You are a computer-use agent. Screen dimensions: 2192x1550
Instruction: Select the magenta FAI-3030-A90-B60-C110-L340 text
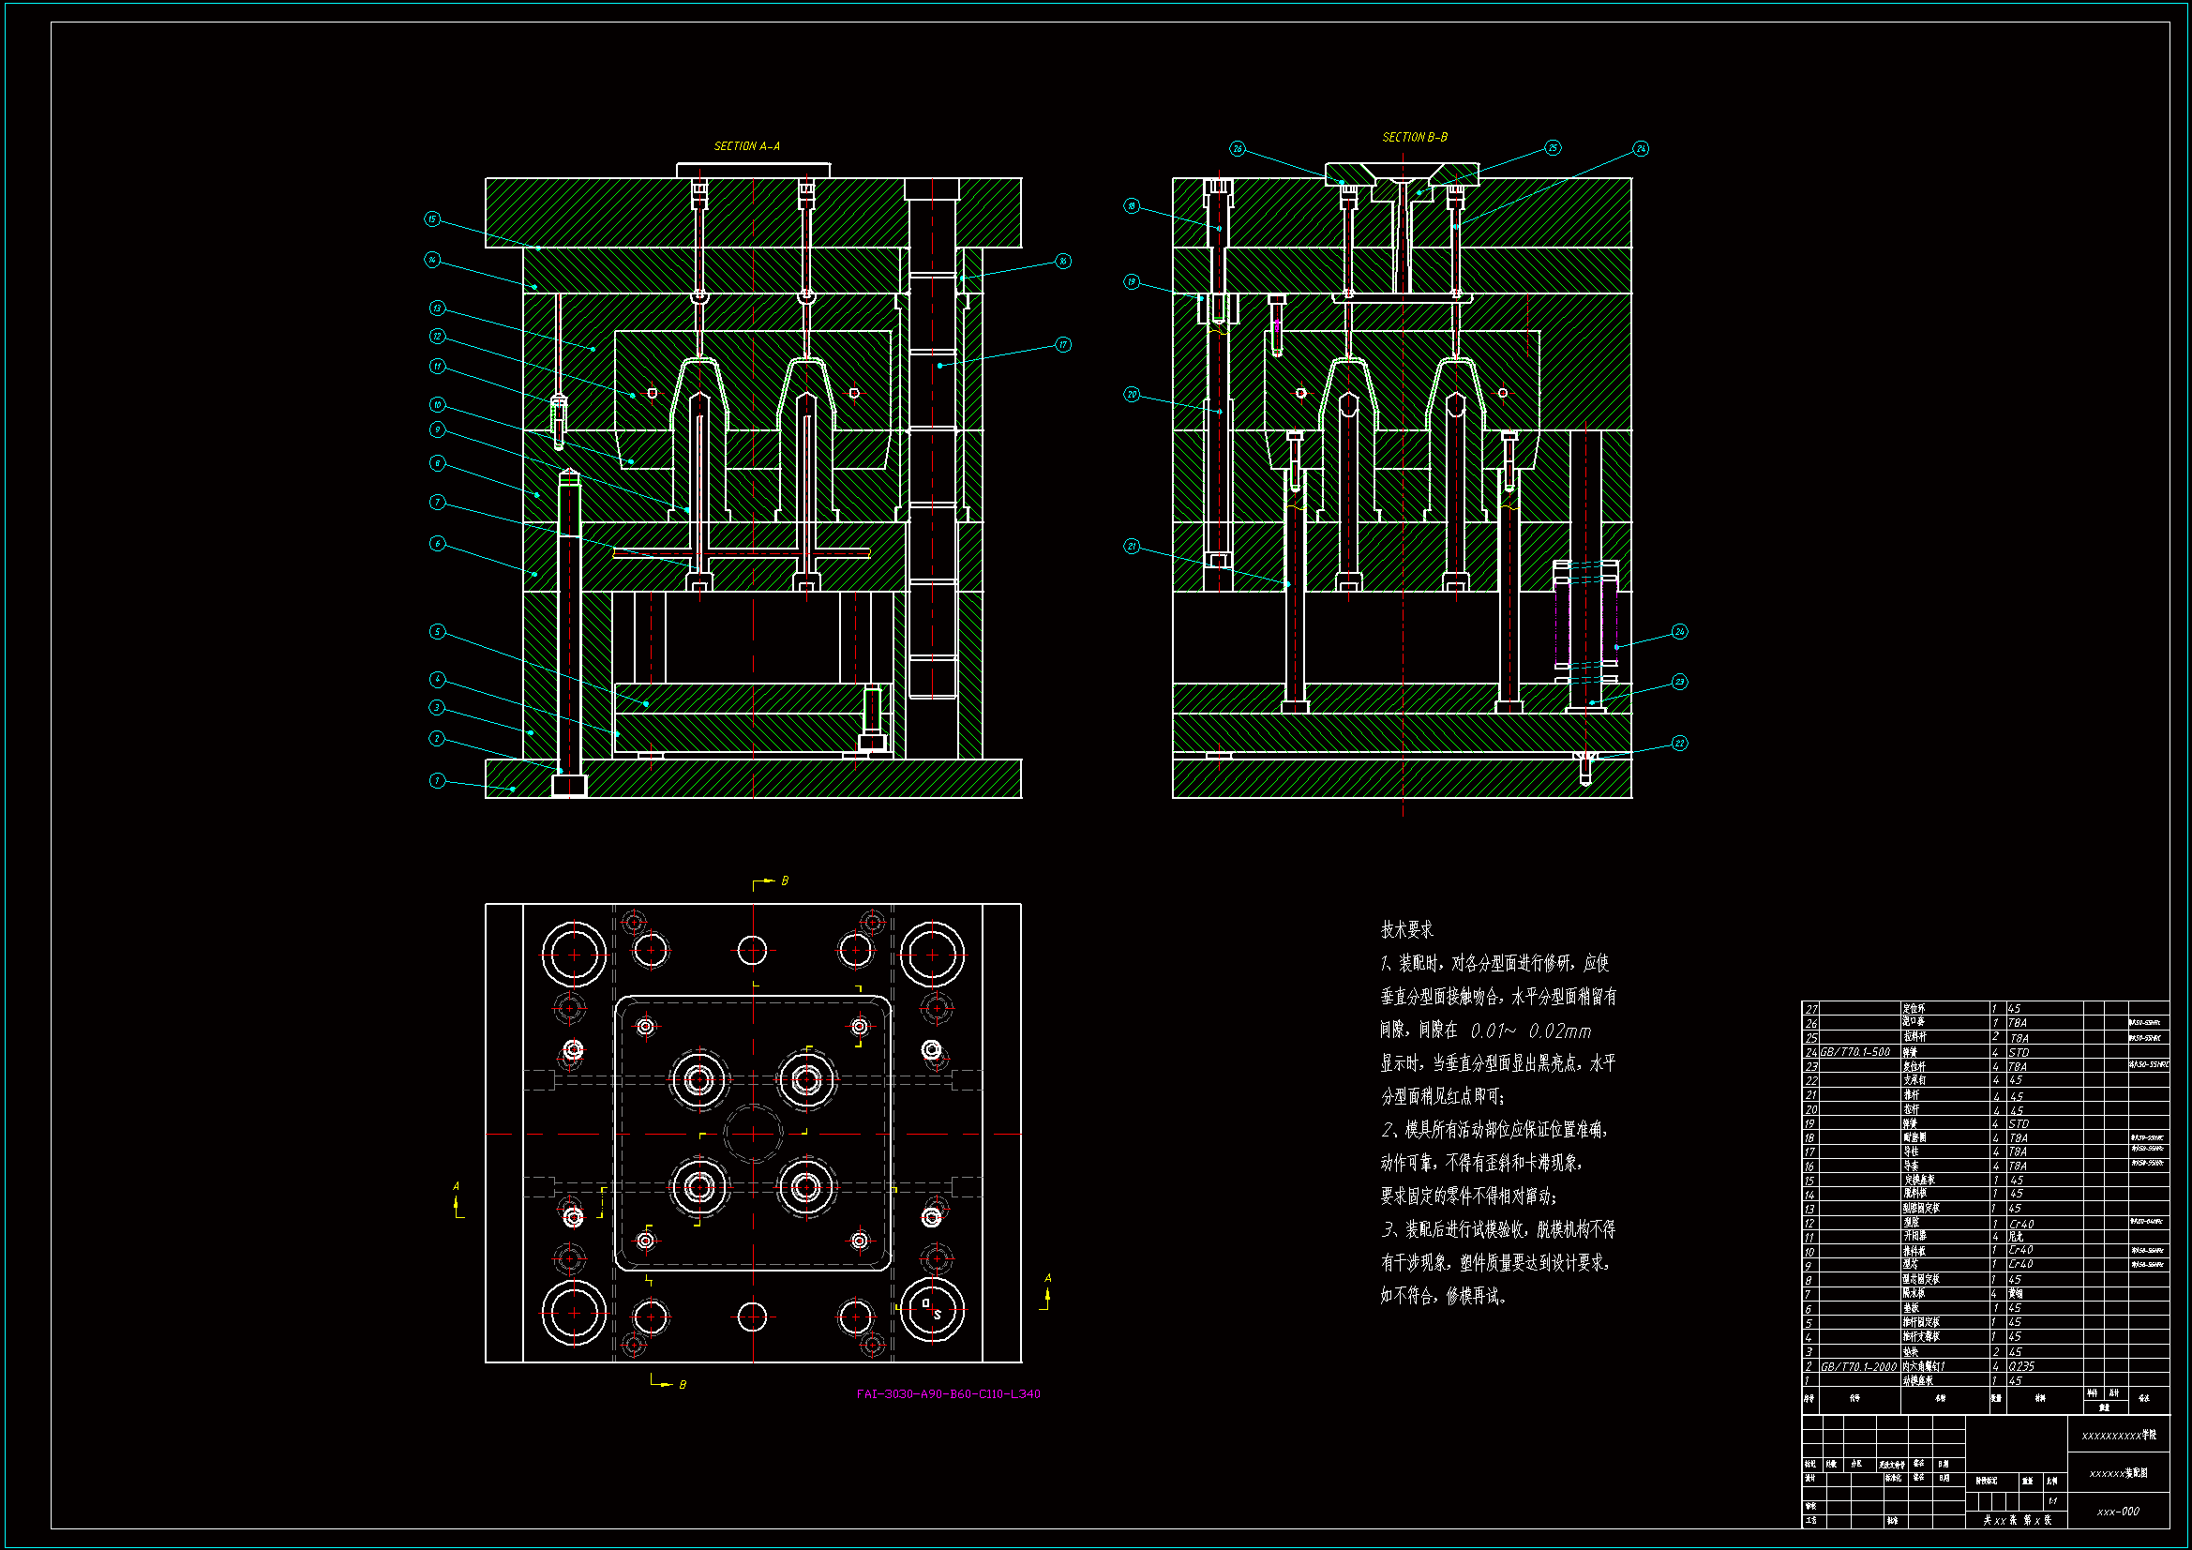click(x=947, y=1393)
